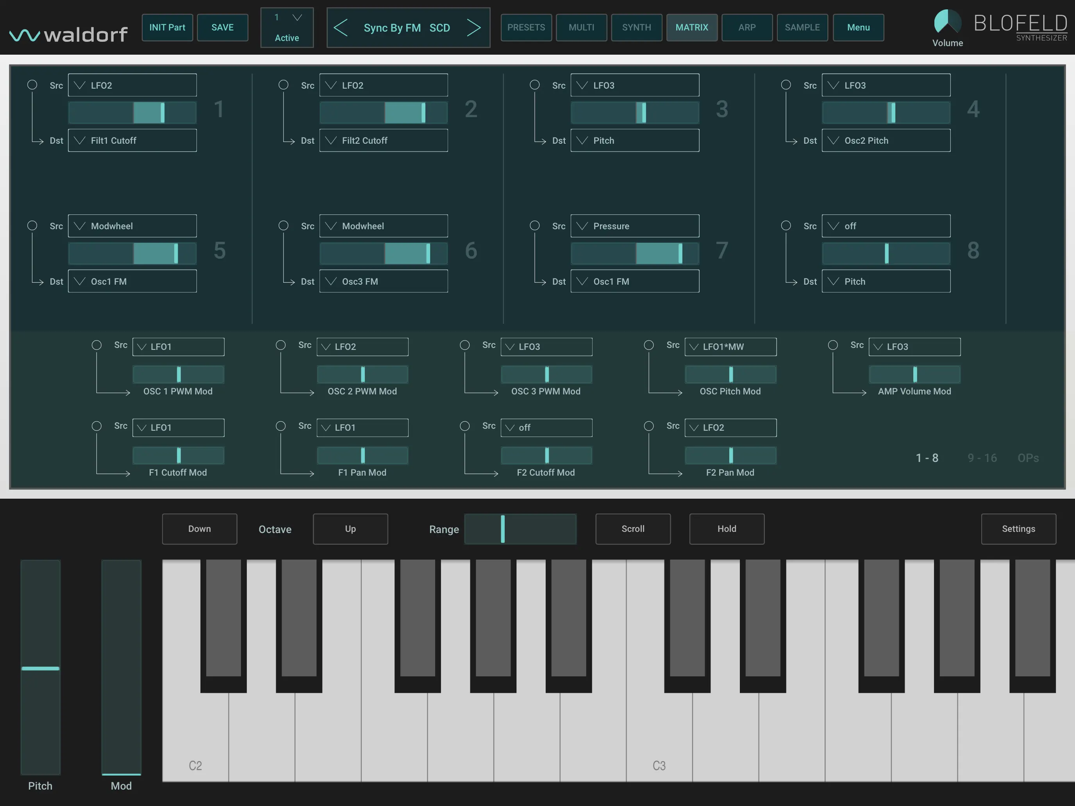Open the Dst dropdown showing Pitch in slot 3
The width and height of the screenshot is (1075, 806).
635,141
